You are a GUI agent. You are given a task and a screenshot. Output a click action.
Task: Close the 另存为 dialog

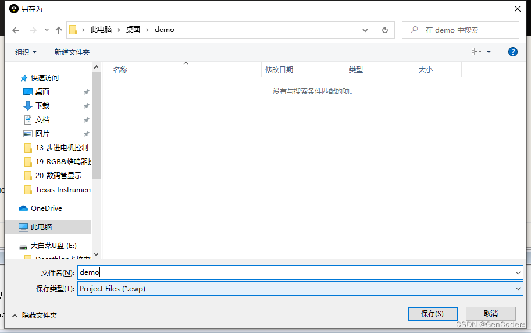point(518,9)
